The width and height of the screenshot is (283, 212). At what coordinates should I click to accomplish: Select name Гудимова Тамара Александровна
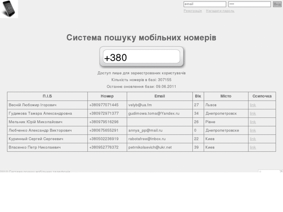[40, 114]
